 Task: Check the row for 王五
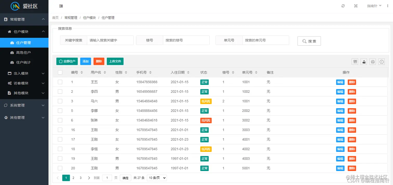click(x=60, y=82)
